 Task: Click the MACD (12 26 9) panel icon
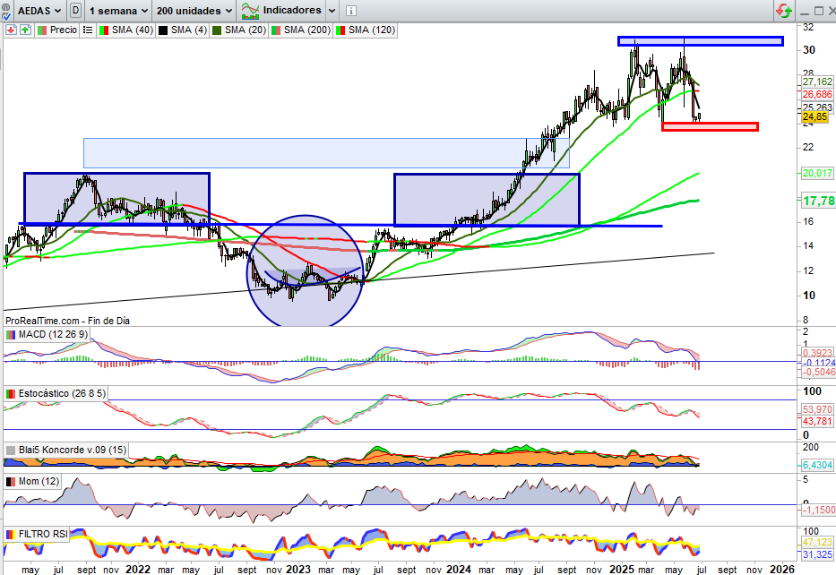pos(11,335)
